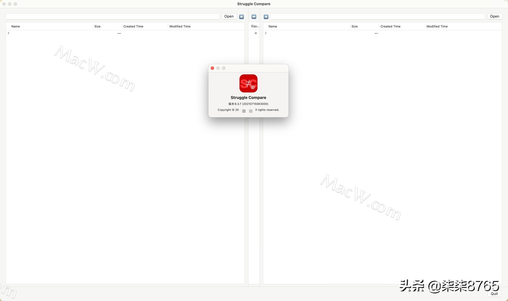Focus the left pane path input field
Image resolution: width=508 pixels, height=301 pixels.
[x=113, y=17]
